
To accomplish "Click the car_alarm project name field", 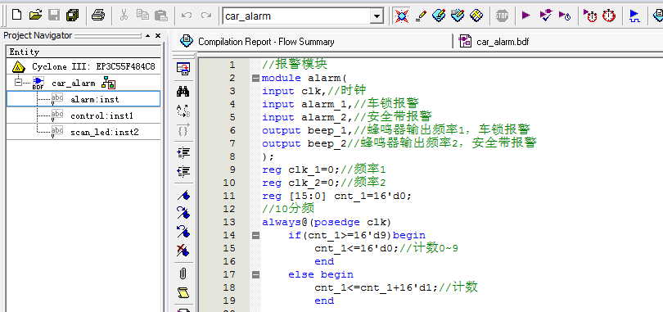I will 296,16.
